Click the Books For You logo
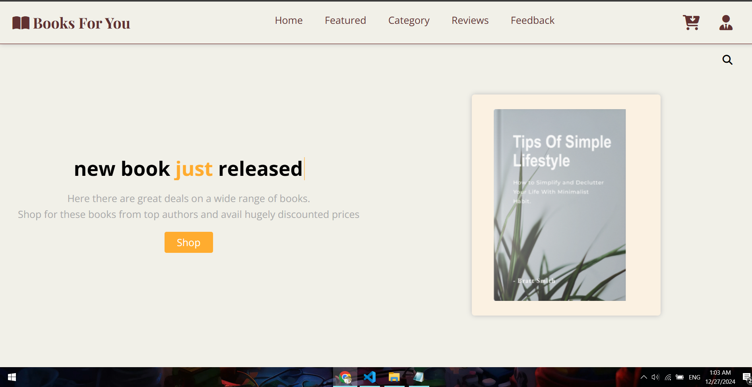Image resolution: width=752 pixels, height=387 pixels. pyautogui.click(x=71, y=23)
